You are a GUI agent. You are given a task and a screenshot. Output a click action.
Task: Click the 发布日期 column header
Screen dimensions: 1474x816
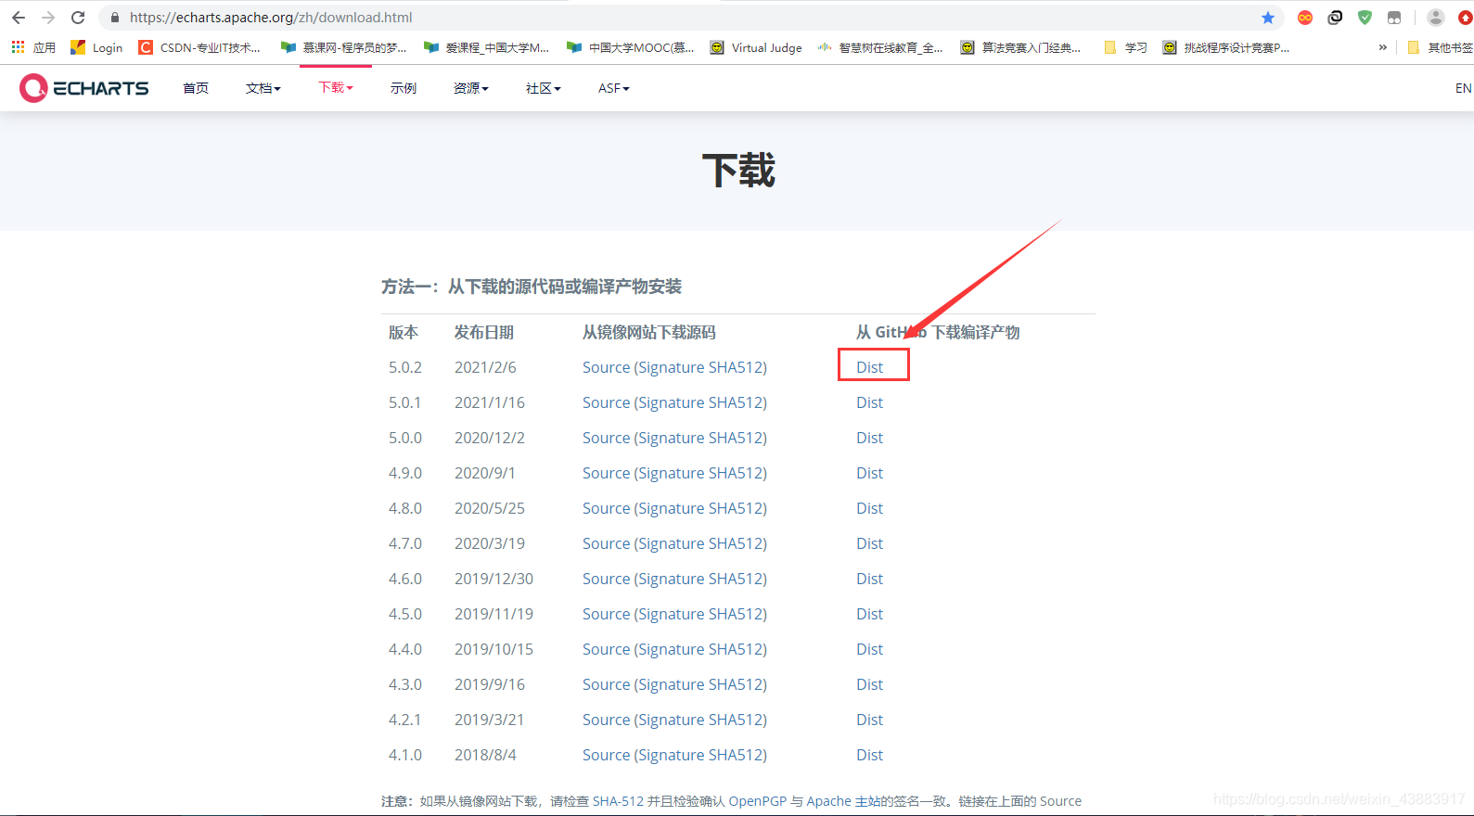[x=483, y=332]
